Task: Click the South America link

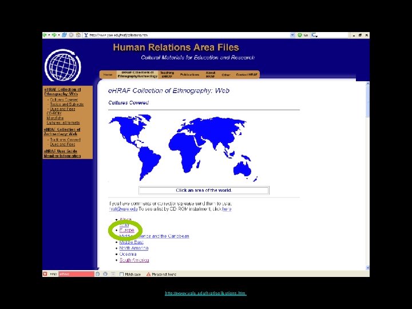Action: [134, 260]
